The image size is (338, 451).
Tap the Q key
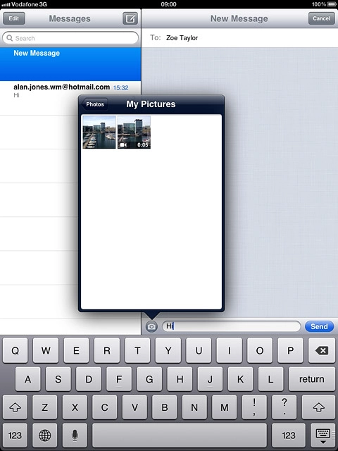tap(15, 350)
